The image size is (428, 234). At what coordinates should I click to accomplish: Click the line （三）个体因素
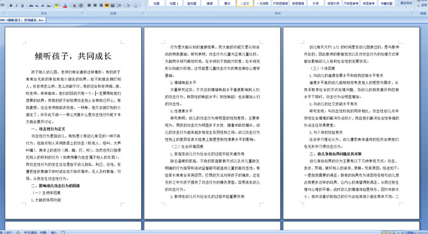(x=322, y=68)
